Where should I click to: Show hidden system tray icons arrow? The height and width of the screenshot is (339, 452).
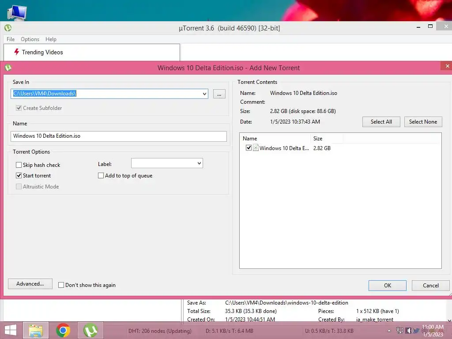[x=389, y=331]
